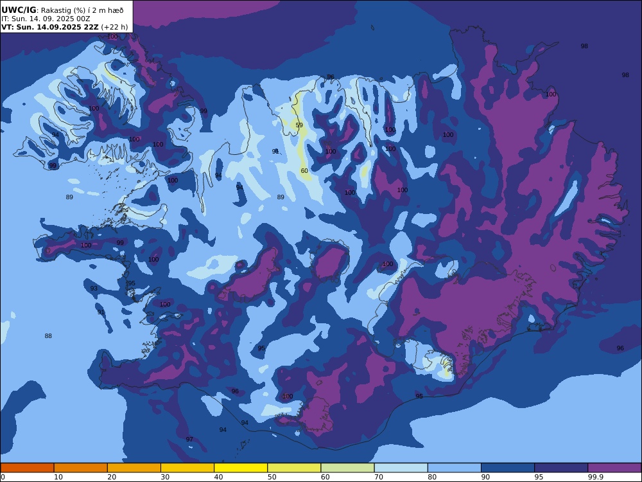Click the legend tick label '80'

432,477
